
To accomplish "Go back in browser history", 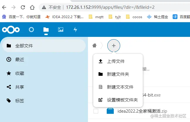I will tap(4, 7).
